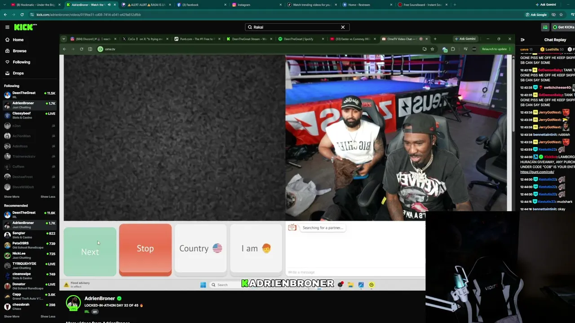
Task: Click the OmeTV logo icon in chat area
Action: coord(292,227)
